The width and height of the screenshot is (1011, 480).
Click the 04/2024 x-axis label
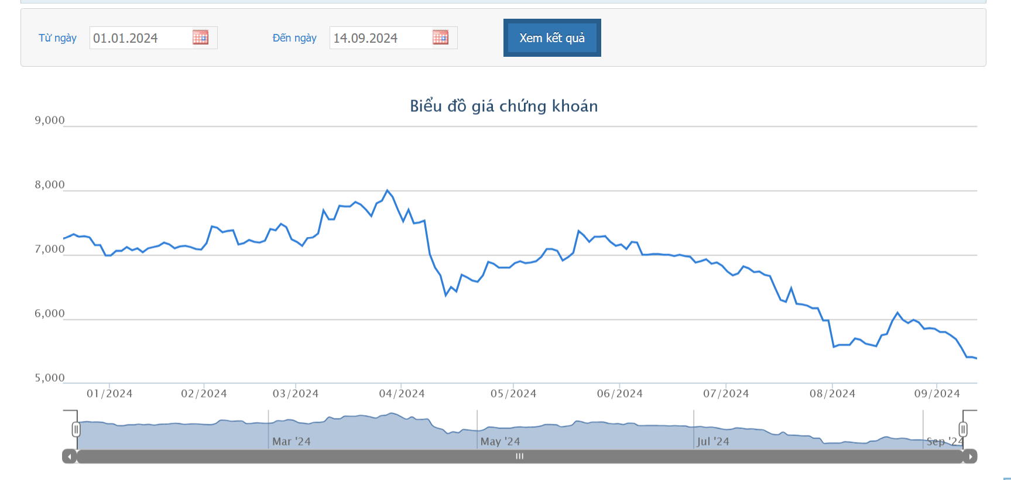pos(402,394)
